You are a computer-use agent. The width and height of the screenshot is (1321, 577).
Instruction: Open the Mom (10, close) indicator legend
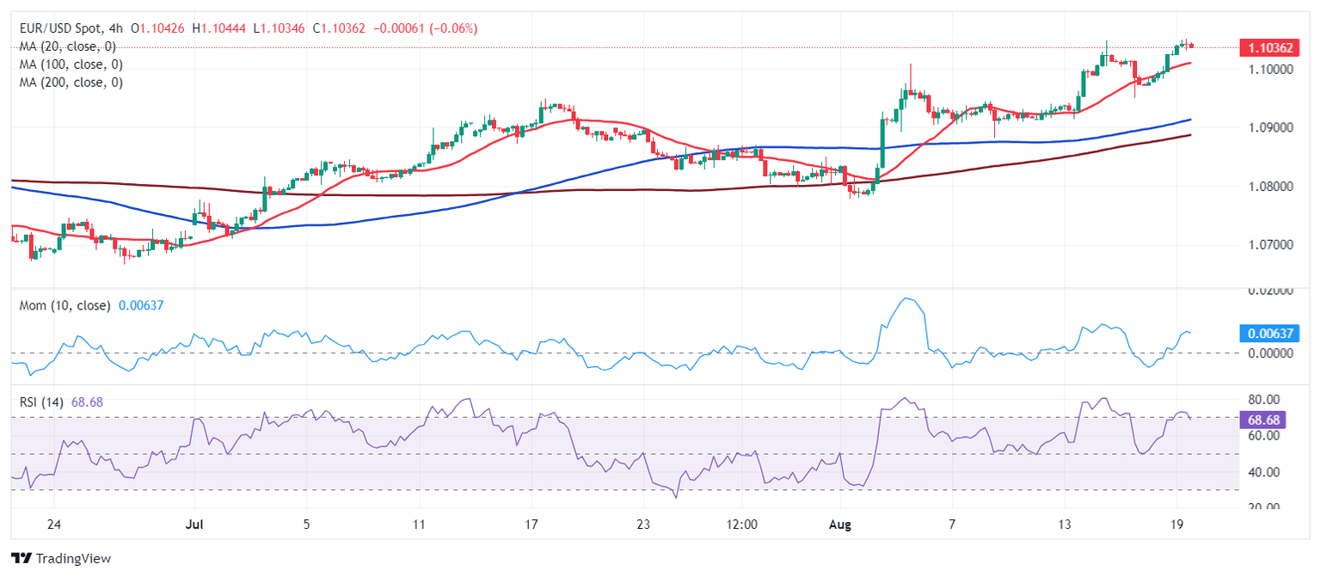tap(65, 305)
